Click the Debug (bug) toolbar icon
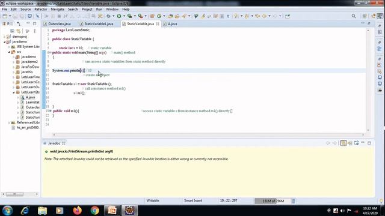Screen dimensions: 385x216 (108, 16)
